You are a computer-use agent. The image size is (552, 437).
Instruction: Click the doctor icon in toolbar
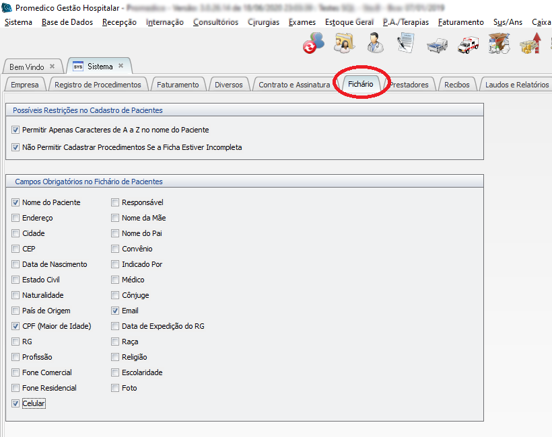(375, 44)
